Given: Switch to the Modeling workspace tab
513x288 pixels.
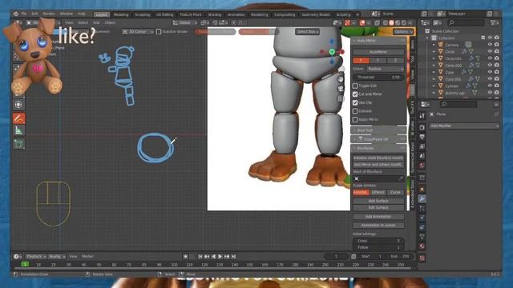Looking at the screenshot, I should click(121, 14).
